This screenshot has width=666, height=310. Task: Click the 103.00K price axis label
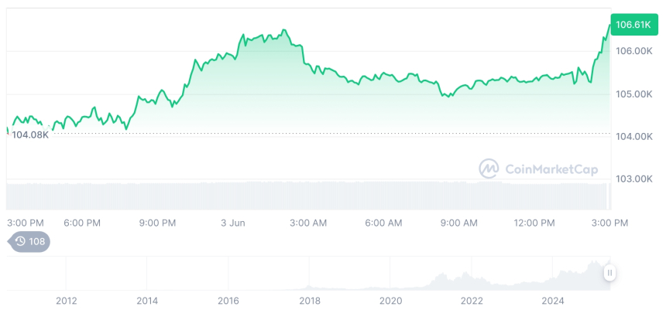(x=633, y=179)
